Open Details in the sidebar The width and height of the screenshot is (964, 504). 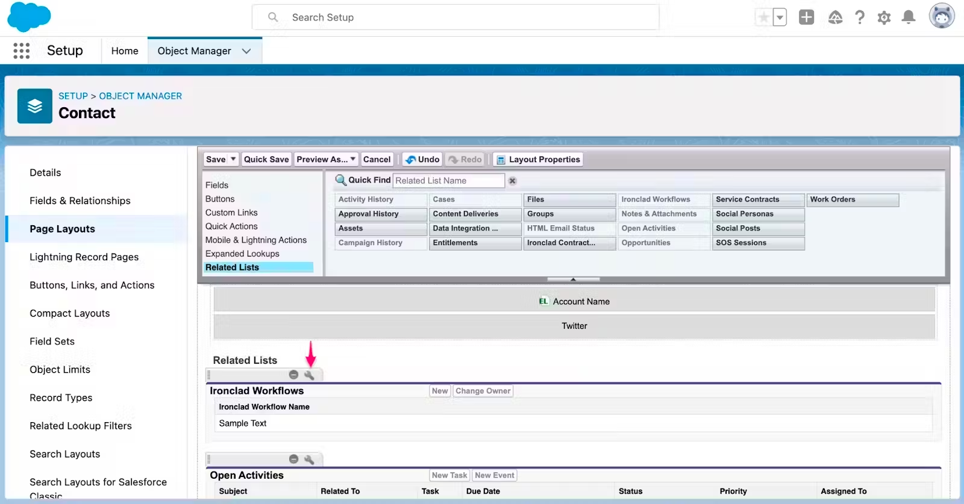pyautogui.click(x=45, y=173)
